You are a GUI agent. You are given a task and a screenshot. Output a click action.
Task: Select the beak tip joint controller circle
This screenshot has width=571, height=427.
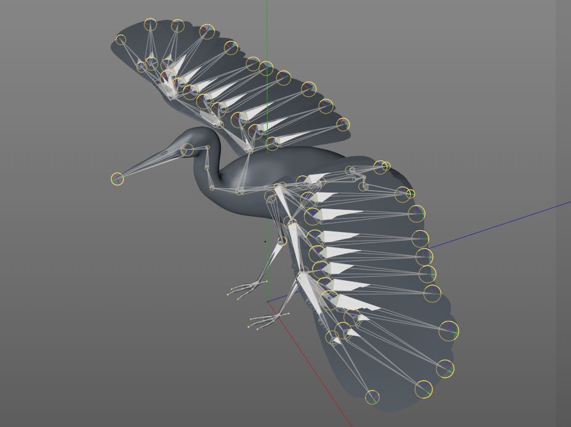[x=117, y=179]
